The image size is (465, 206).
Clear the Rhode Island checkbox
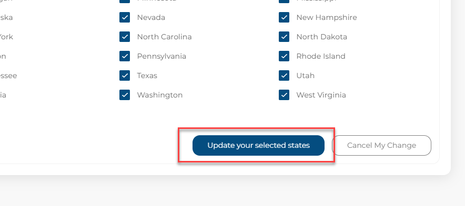(x=284, y=56)
